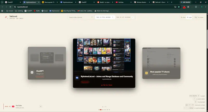Click the Del key hint

coord(187,105)
